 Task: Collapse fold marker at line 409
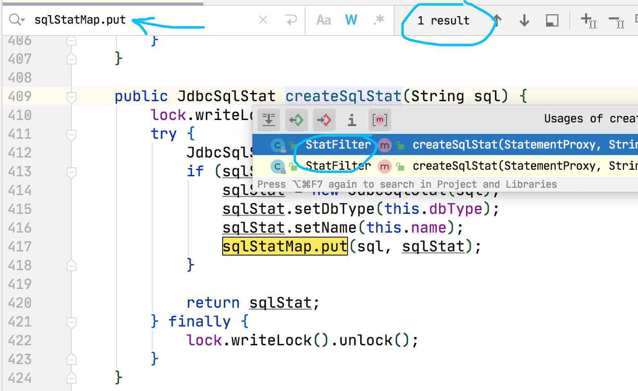[x=71, y=97]
